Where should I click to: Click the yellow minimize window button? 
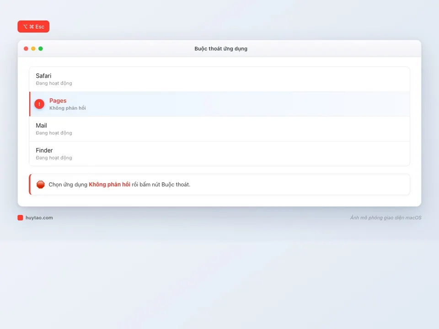pos(33,49)
